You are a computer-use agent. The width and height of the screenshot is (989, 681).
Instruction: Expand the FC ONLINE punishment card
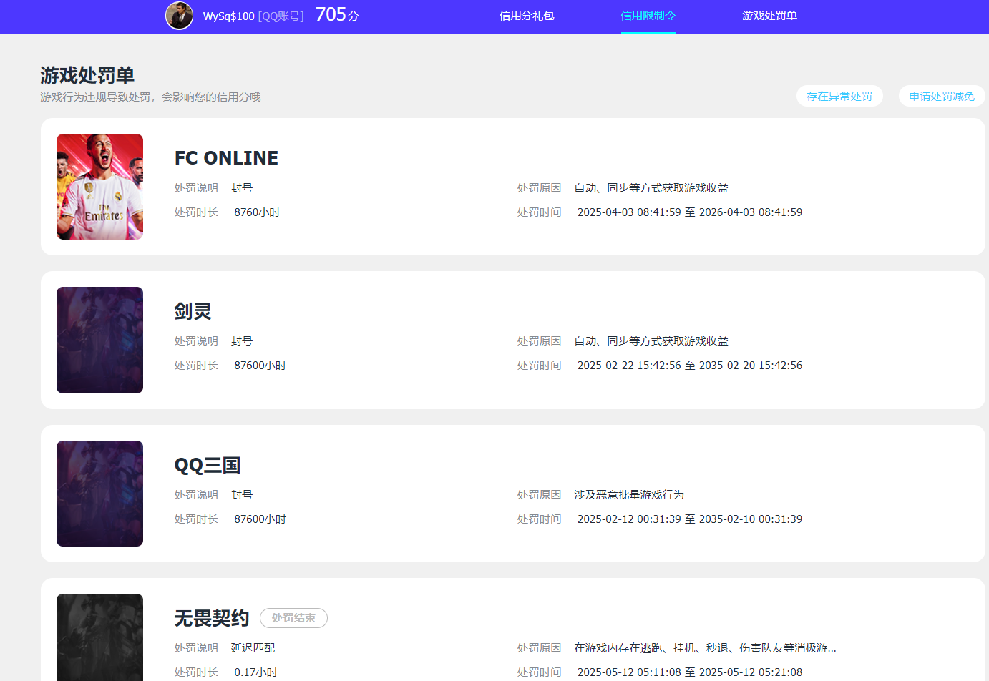(512, 186)
